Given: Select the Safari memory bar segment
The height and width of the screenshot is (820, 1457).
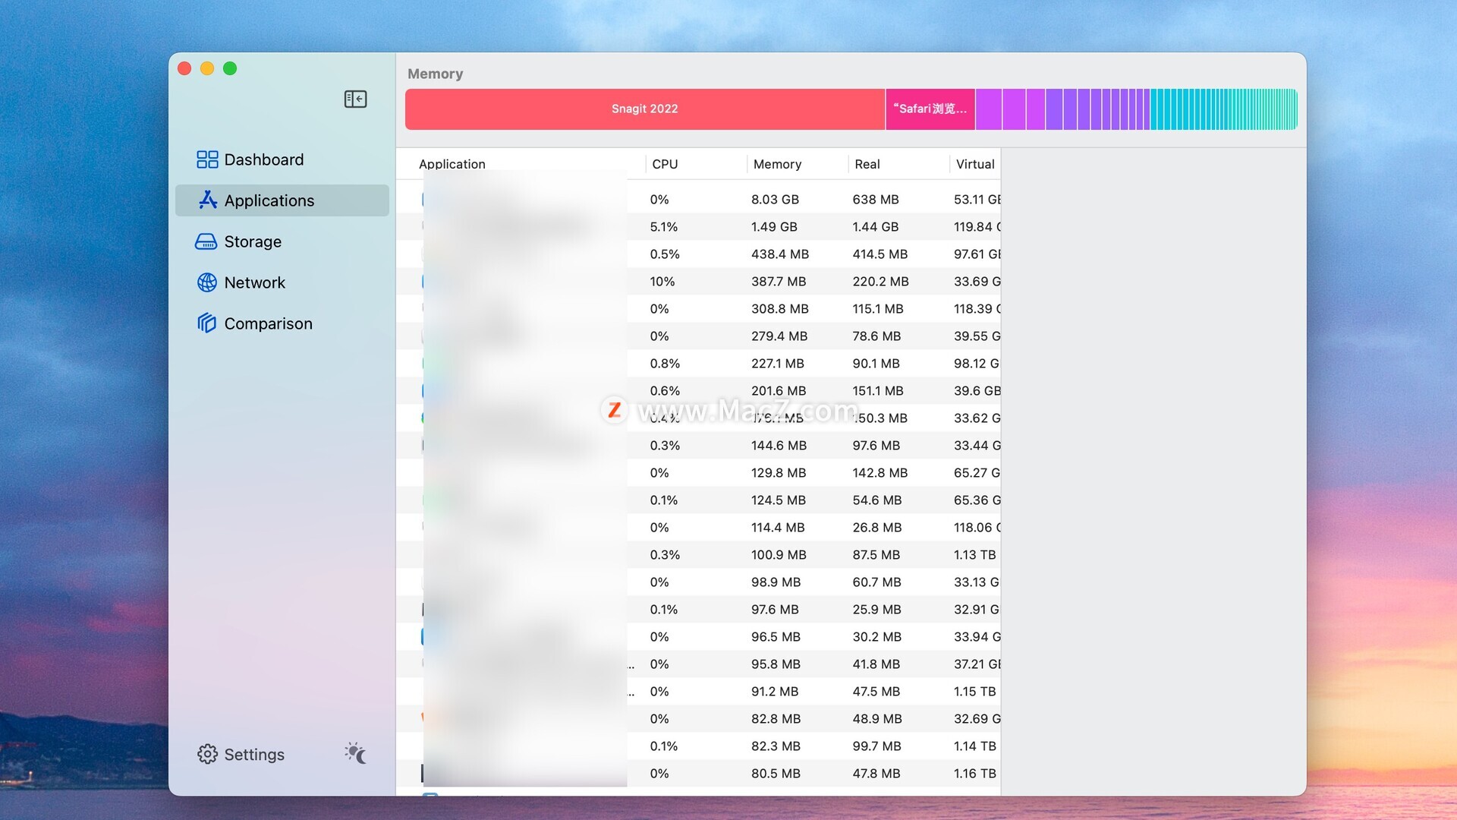Looking at the screenshot, I should pos(930,109).
